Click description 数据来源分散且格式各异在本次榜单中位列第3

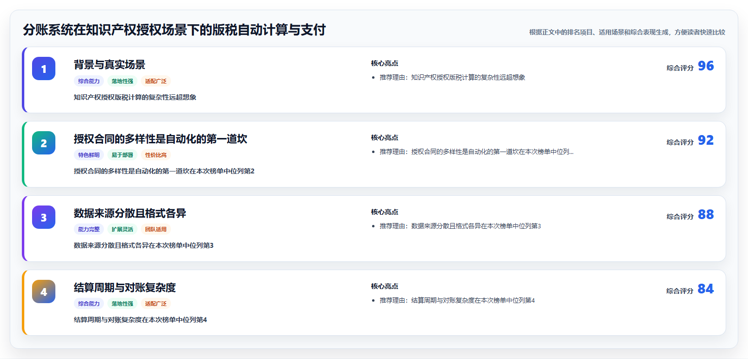click(144, 245)
